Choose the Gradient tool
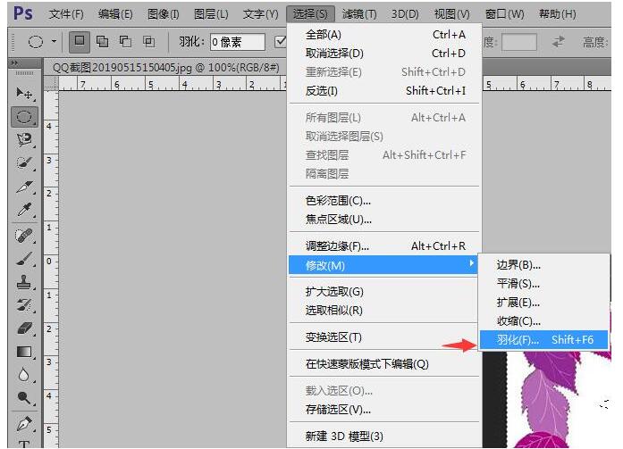623x449 pixels. [x=25, y=351]
